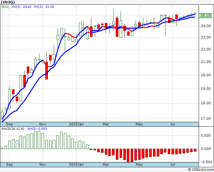The height and width of the screenshot is (172, 214).
Task: Select Nov on the MACD panel time axis
Action: point(43,164)
